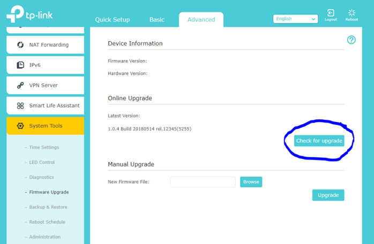Screen dimensions: 374x244
Task: Click the IPv6 sidebar icon
Action: tap(20, 65)
